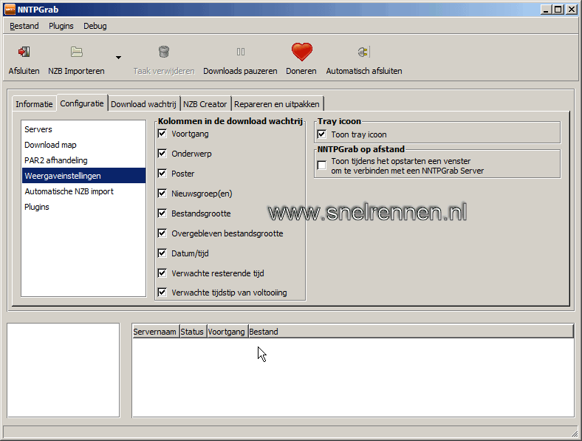Screen dimensions: 582x441
Task: Click the window resize grip corner
Action: coord(574,432)
